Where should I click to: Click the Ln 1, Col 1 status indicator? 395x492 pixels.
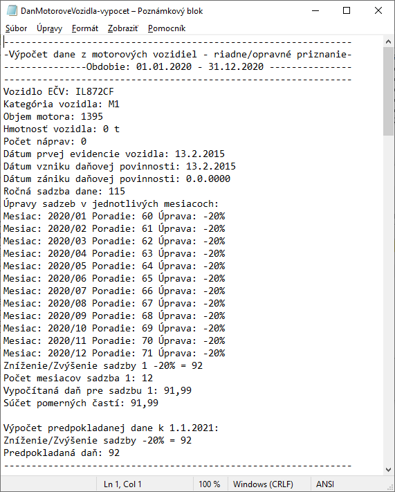[122, 484]
